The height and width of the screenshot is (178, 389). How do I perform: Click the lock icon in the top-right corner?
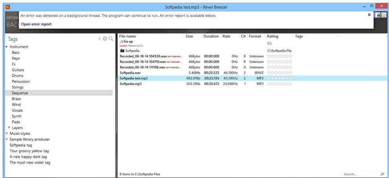[x=378, y=15]
